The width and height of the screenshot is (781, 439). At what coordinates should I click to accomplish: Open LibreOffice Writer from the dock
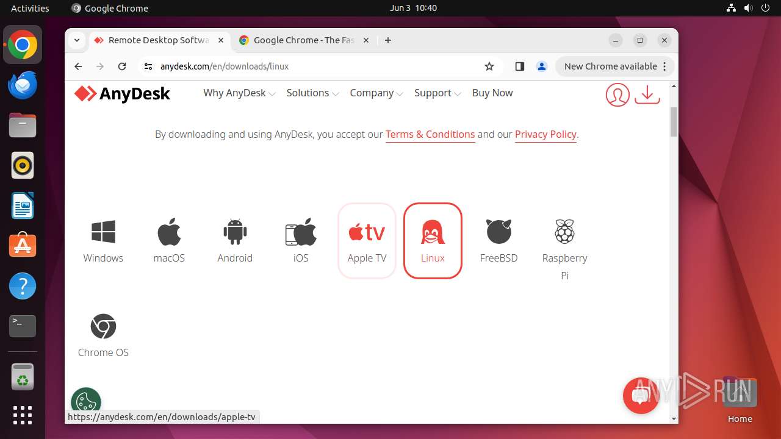(x=23, y=206)
